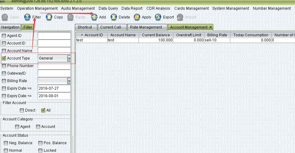Click the Import toolbar icon
Screen dimensions: 295x153
tap(180, 17)
